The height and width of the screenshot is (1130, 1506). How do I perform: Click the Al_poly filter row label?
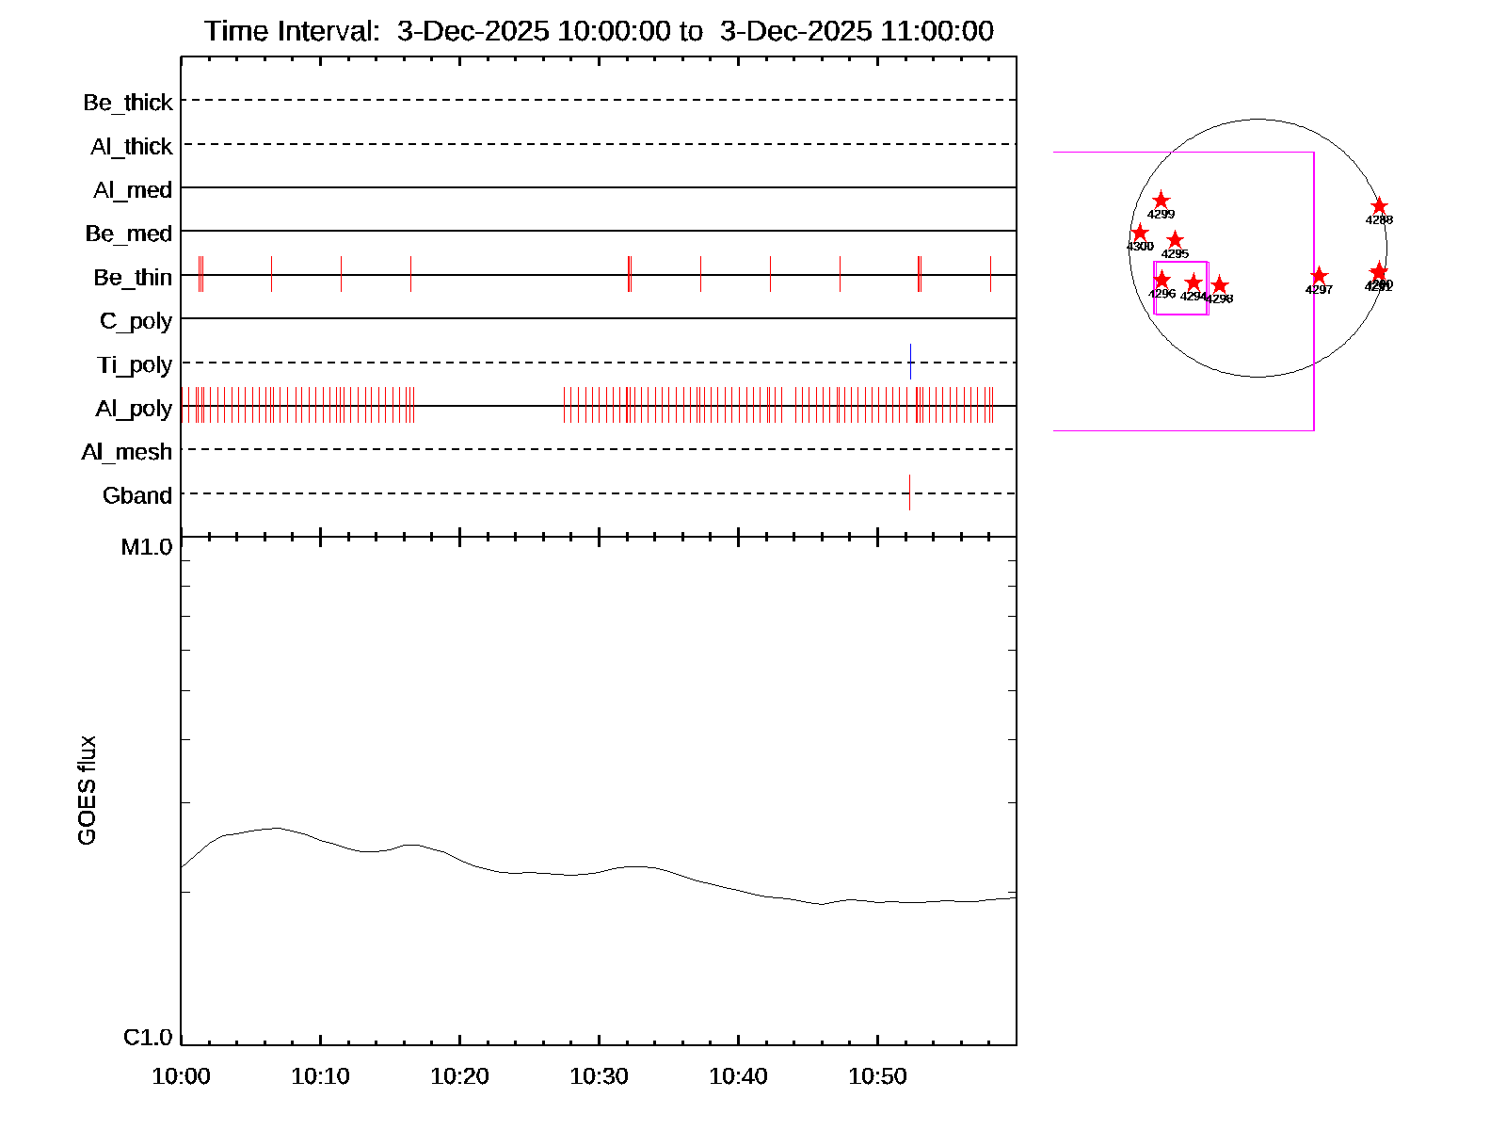134,409
